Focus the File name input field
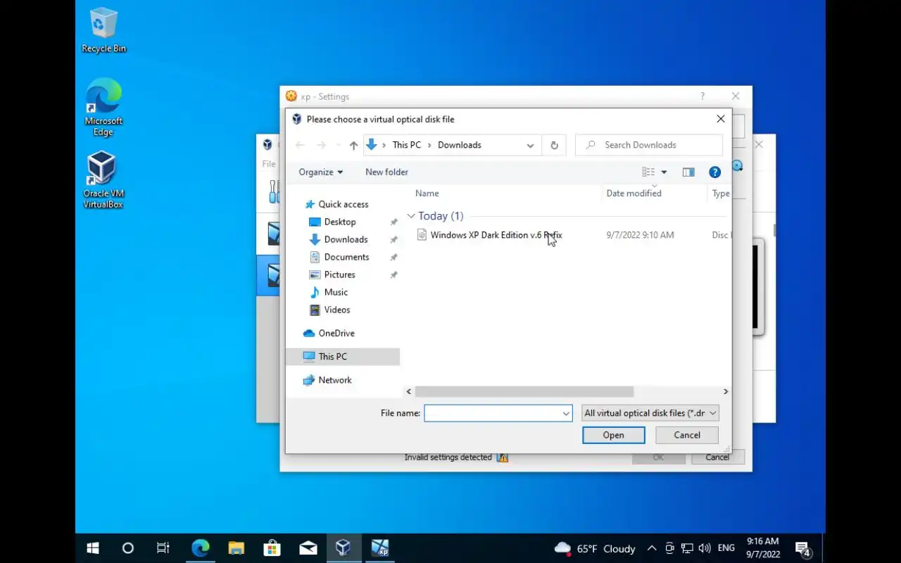Viewport: 901px width, 563px height. (x=493, y=413)
